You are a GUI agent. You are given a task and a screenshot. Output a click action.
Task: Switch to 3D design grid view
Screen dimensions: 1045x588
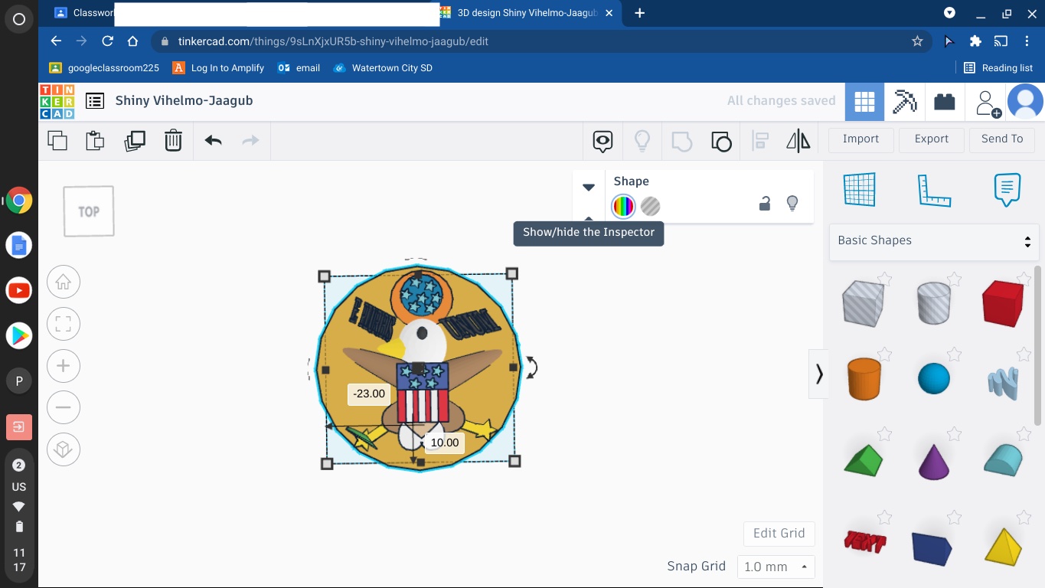point(864,102)
